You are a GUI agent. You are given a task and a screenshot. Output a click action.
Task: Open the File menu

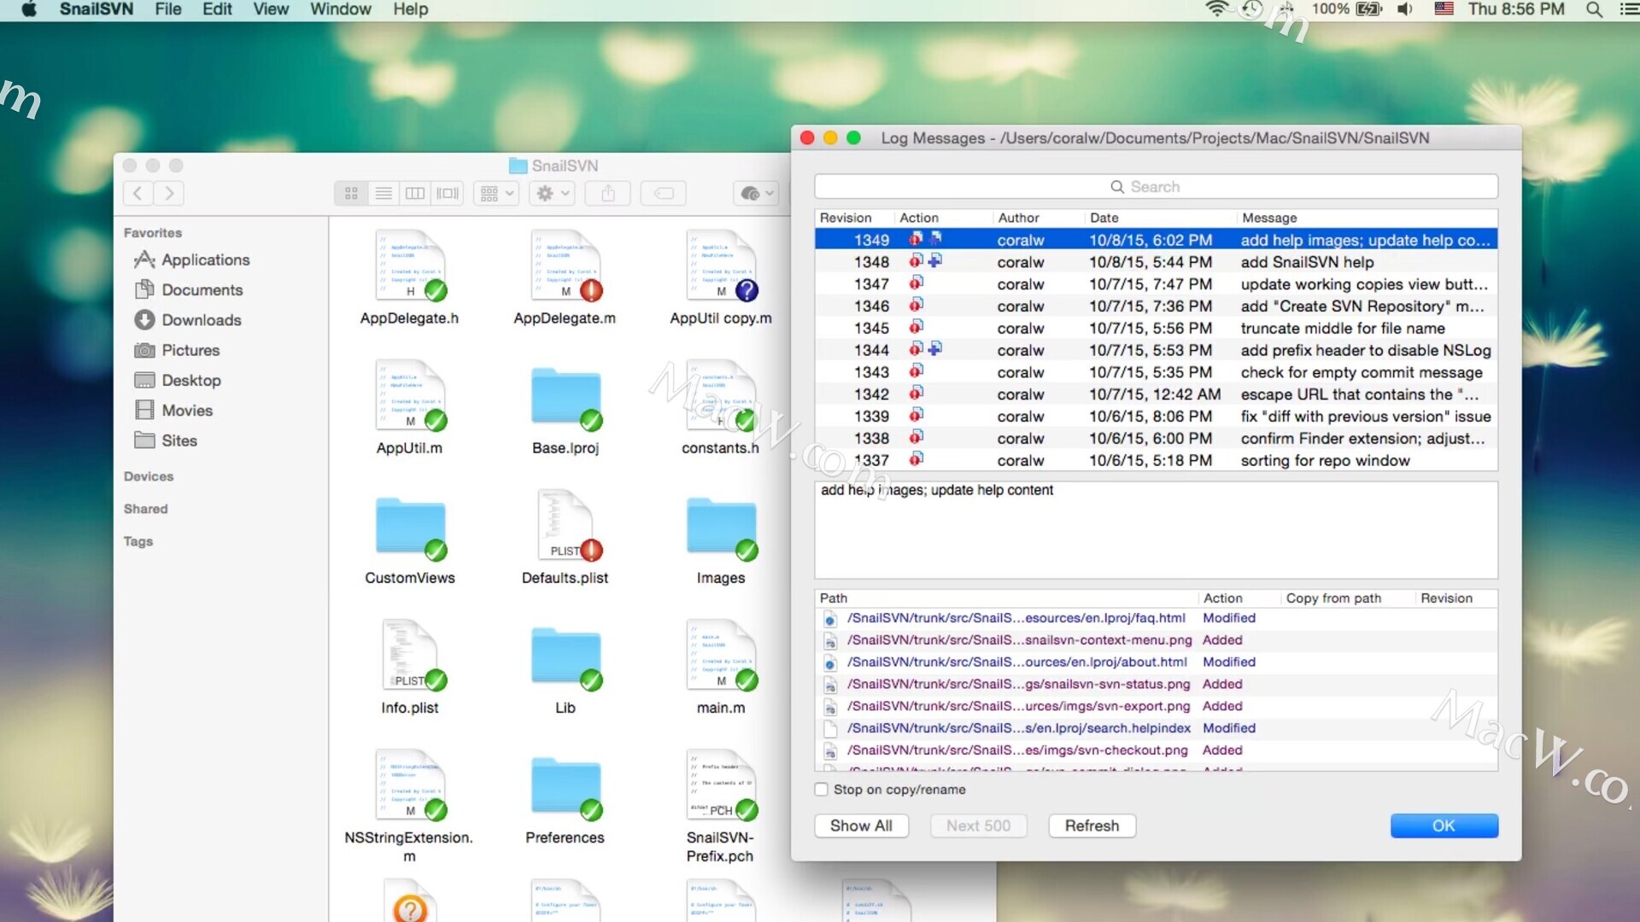[168, 9]
